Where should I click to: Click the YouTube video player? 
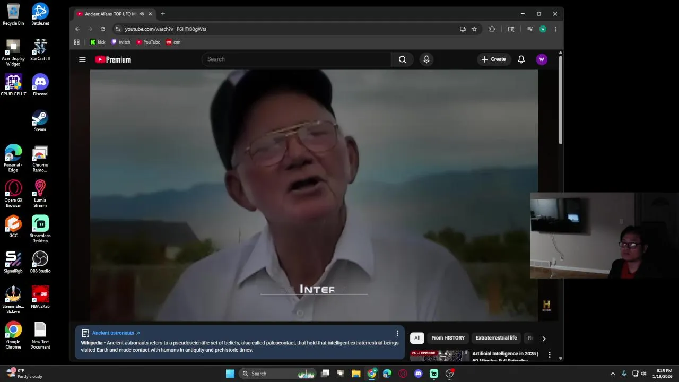(314, 195)
